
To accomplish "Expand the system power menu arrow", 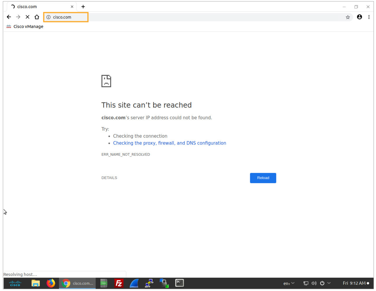I will click(x=329, y=283).
